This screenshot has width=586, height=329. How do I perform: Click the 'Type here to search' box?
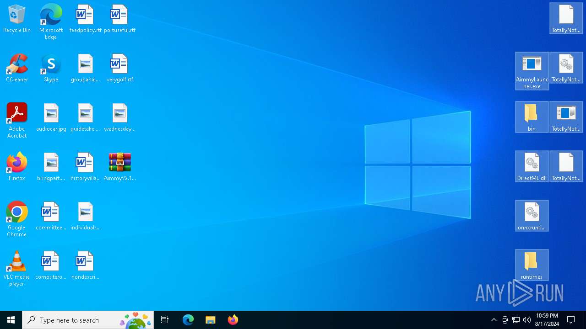pyautogui.click(x=88, y=320)
